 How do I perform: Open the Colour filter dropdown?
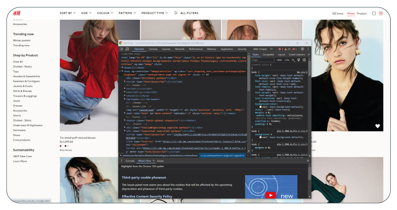pos(105,13)
